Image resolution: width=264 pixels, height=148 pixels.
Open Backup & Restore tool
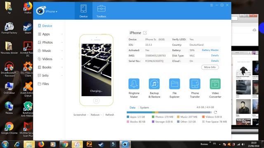pyautogui.click(x=154, y=88)
